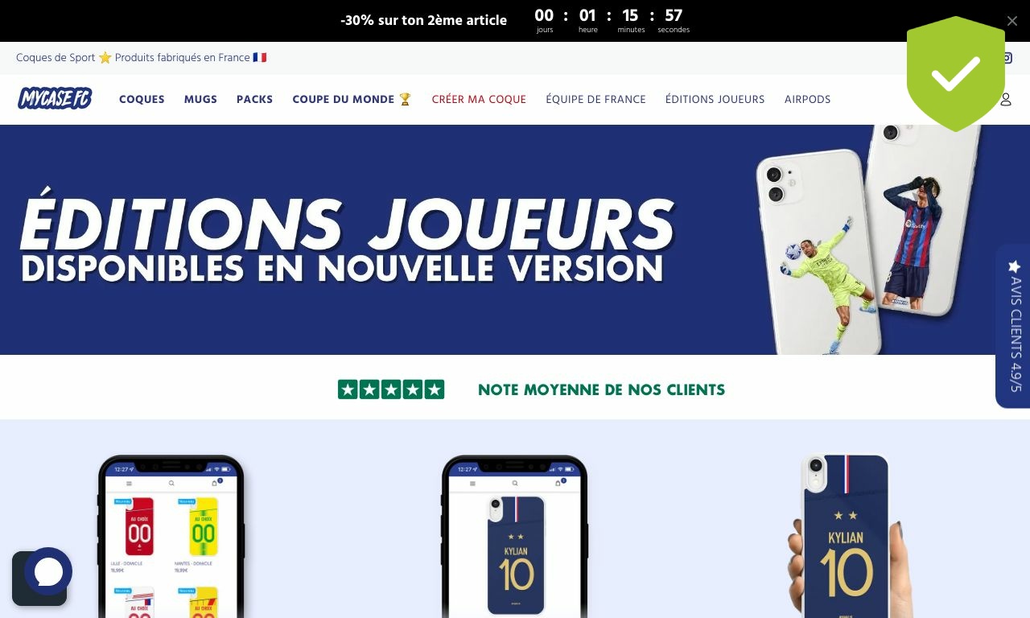Open the Mugs menu item
The height and width of the screenshot is (618, 1030).
point(200,99)
